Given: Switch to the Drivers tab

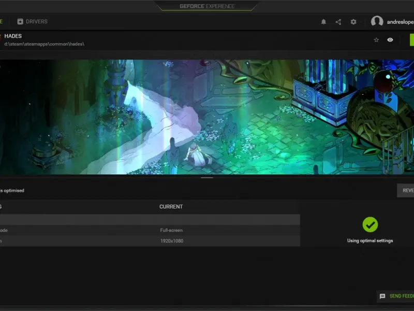Looking at the screenshot, I should pos(32,21).
